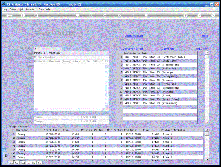Click the double right arrow icon
Image resolution: width=221 pixels, height=167 pixels.
point(119,15)
